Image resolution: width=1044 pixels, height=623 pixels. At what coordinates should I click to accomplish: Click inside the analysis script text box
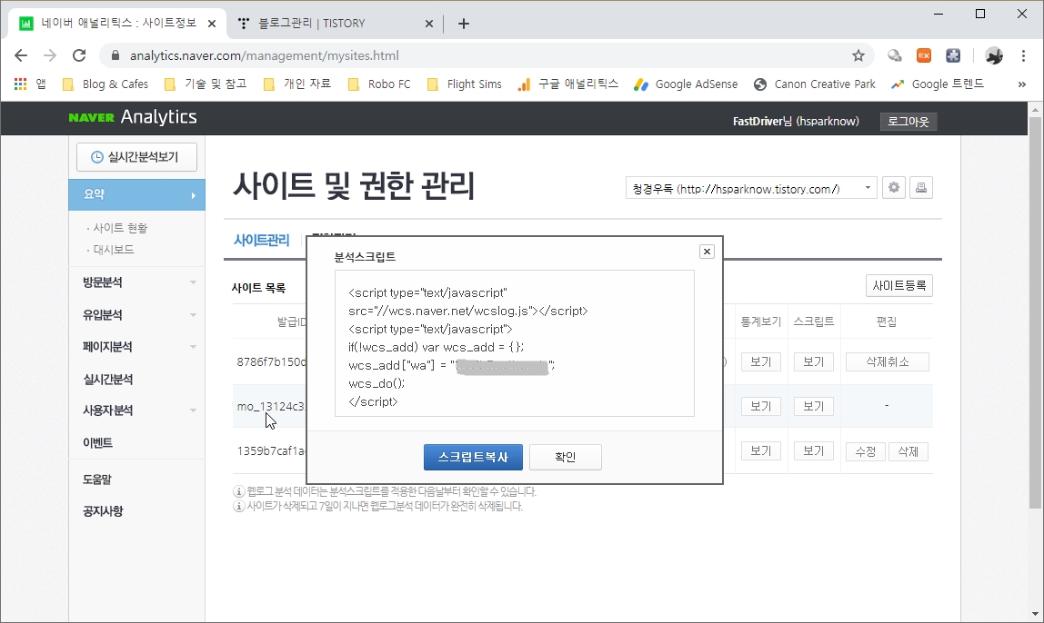click(x=514, y=343)
